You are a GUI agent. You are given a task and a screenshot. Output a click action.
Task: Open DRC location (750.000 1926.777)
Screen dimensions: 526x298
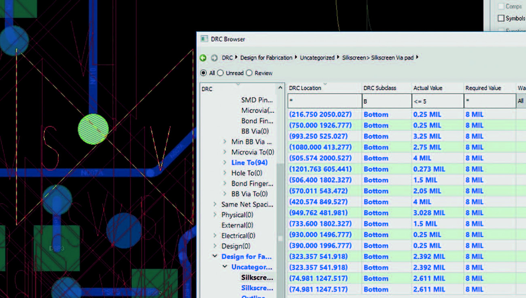click(320, 125)
